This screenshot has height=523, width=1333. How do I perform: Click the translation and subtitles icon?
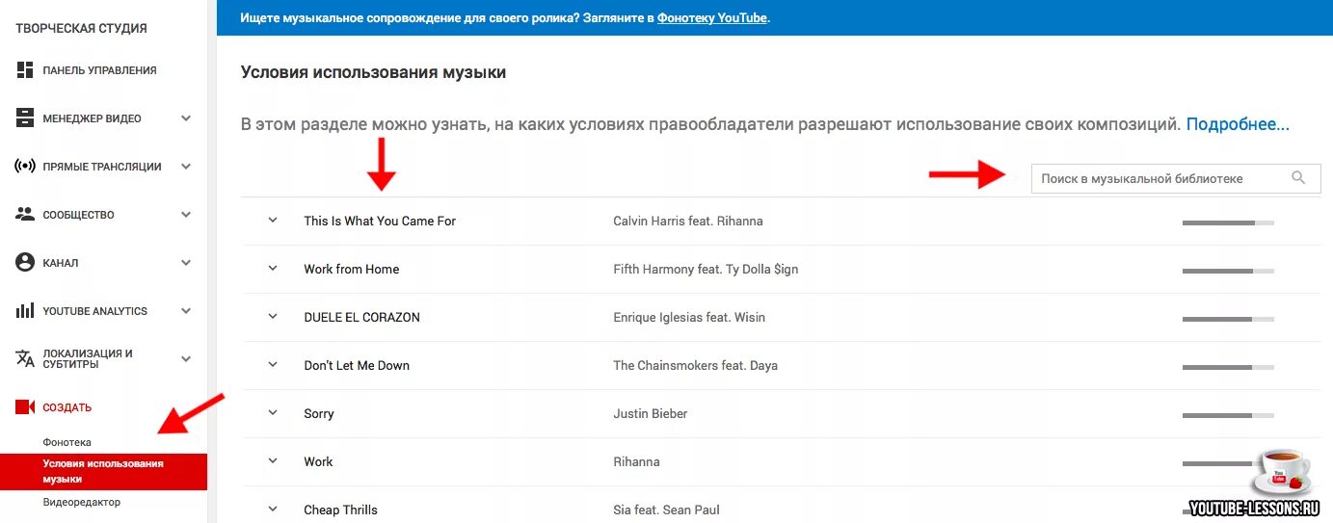pos(25,359)
